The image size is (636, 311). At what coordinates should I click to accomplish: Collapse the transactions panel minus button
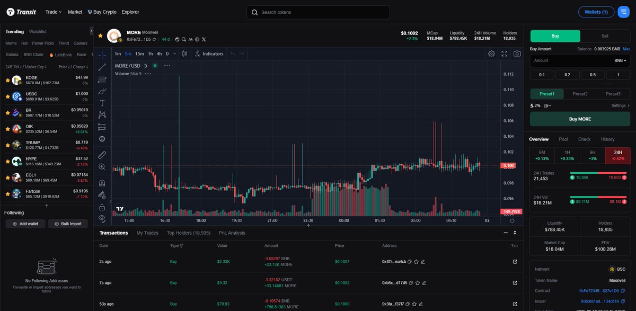(x=505, y=233)
